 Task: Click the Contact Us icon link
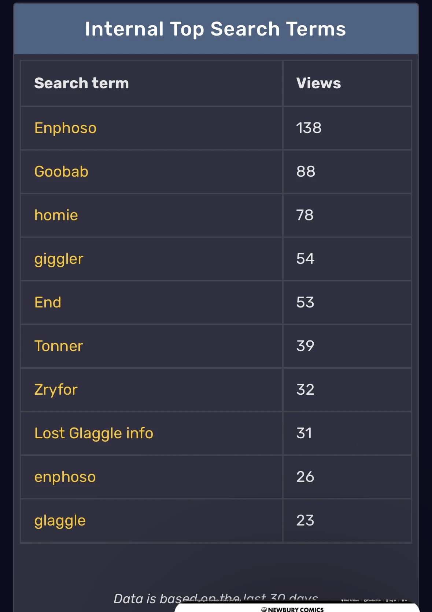click(365, 601)
